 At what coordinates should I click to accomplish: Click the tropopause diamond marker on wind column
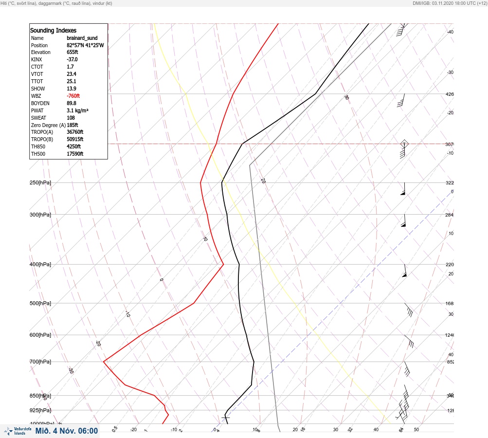point(404,144)
